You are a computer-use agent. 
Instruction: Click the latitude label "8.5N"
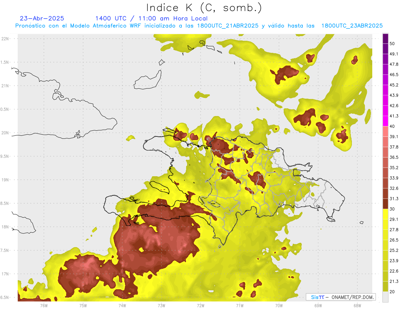pyautogui.click(x=5, y=204)
